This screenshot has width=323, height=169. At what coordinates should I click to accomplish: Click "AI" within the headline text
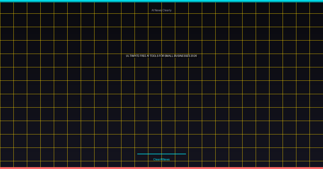(148, 56)
